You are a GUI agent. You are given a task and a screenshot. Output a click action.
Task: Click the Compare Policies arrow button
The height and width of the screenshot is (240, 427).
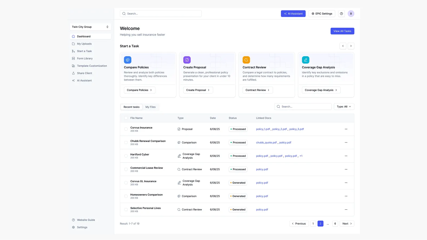coord(140,90)
